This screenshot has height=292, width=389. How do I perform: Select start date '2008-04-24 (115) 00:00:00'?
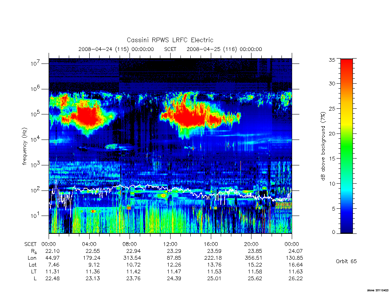click(116, 49)
